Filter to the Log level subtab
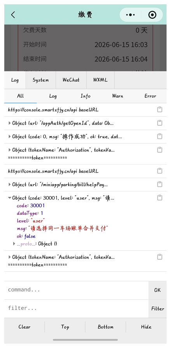The height and width of the screenshot is (346, 172). pos(53,96)
